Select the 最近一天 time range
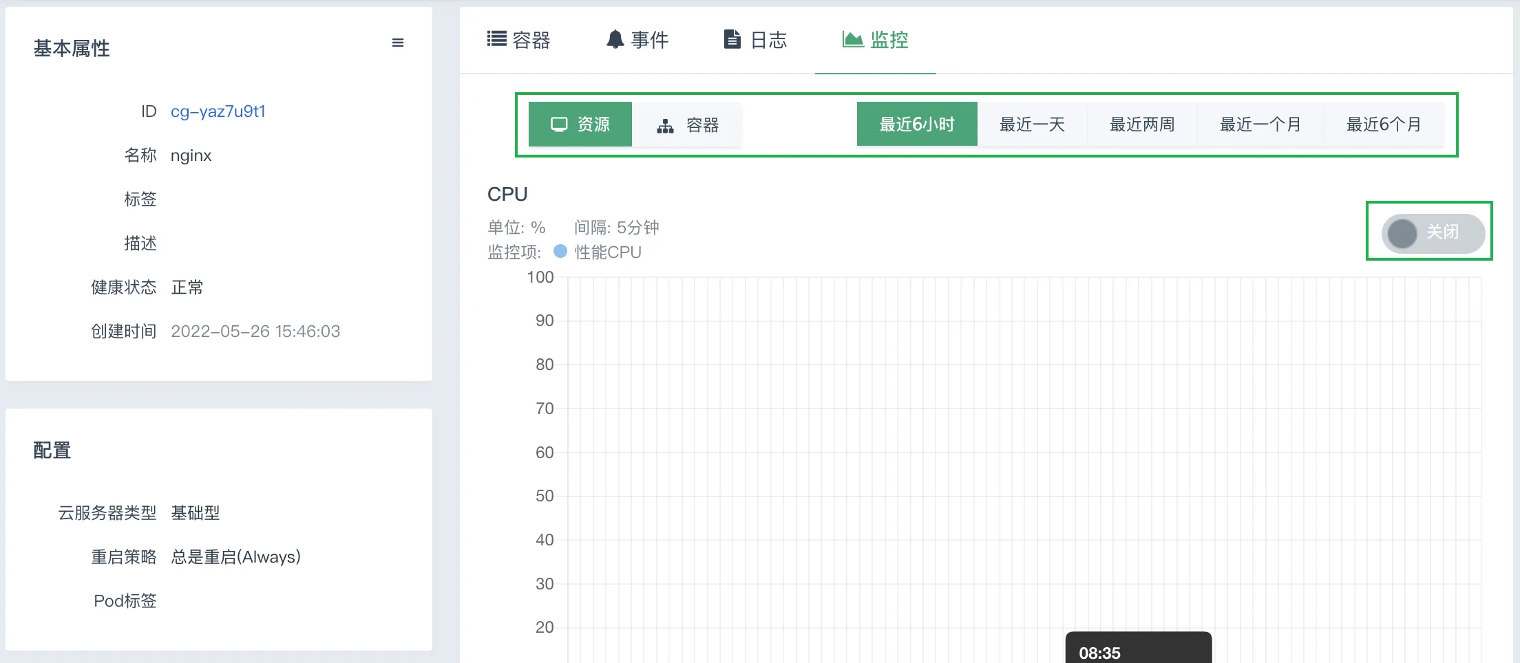This screenshot has width=1520, height=663. pyautogui.click(x=1032, y=124)
